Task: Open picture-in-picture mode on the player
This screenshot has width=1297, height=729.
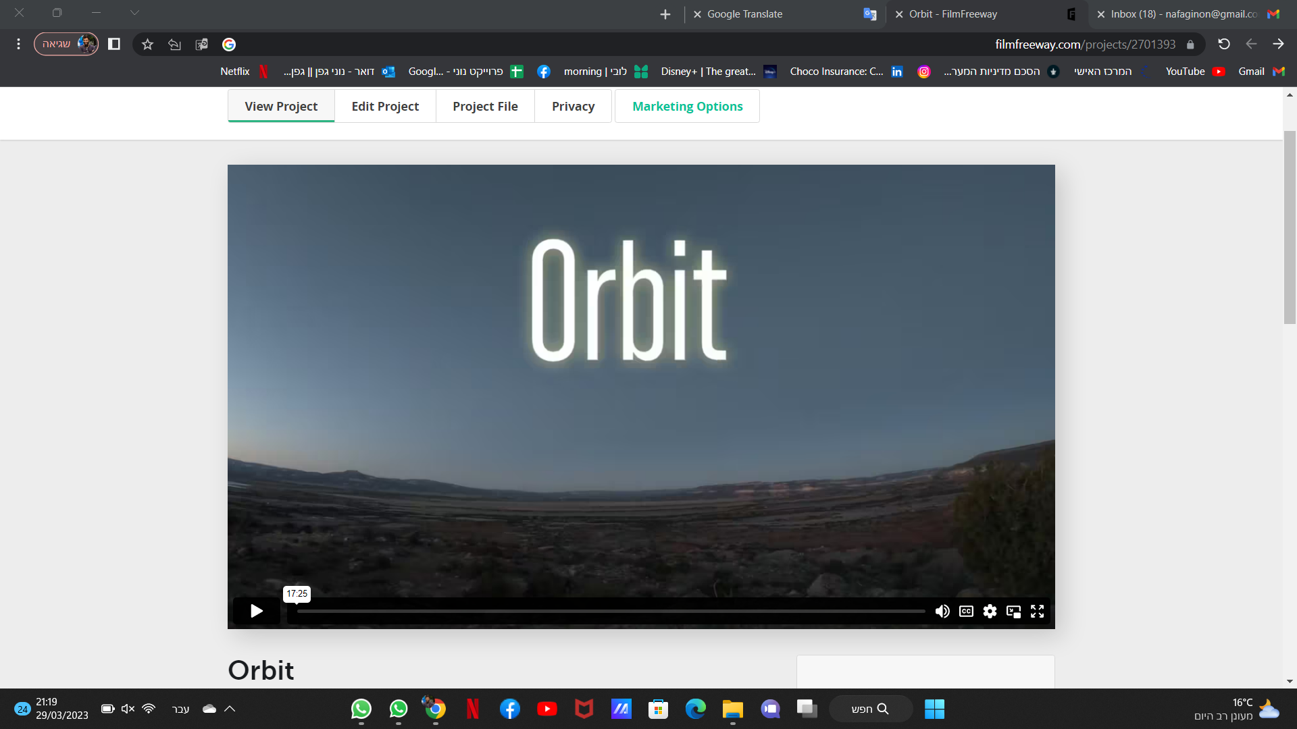Action: coord(1013,611)
